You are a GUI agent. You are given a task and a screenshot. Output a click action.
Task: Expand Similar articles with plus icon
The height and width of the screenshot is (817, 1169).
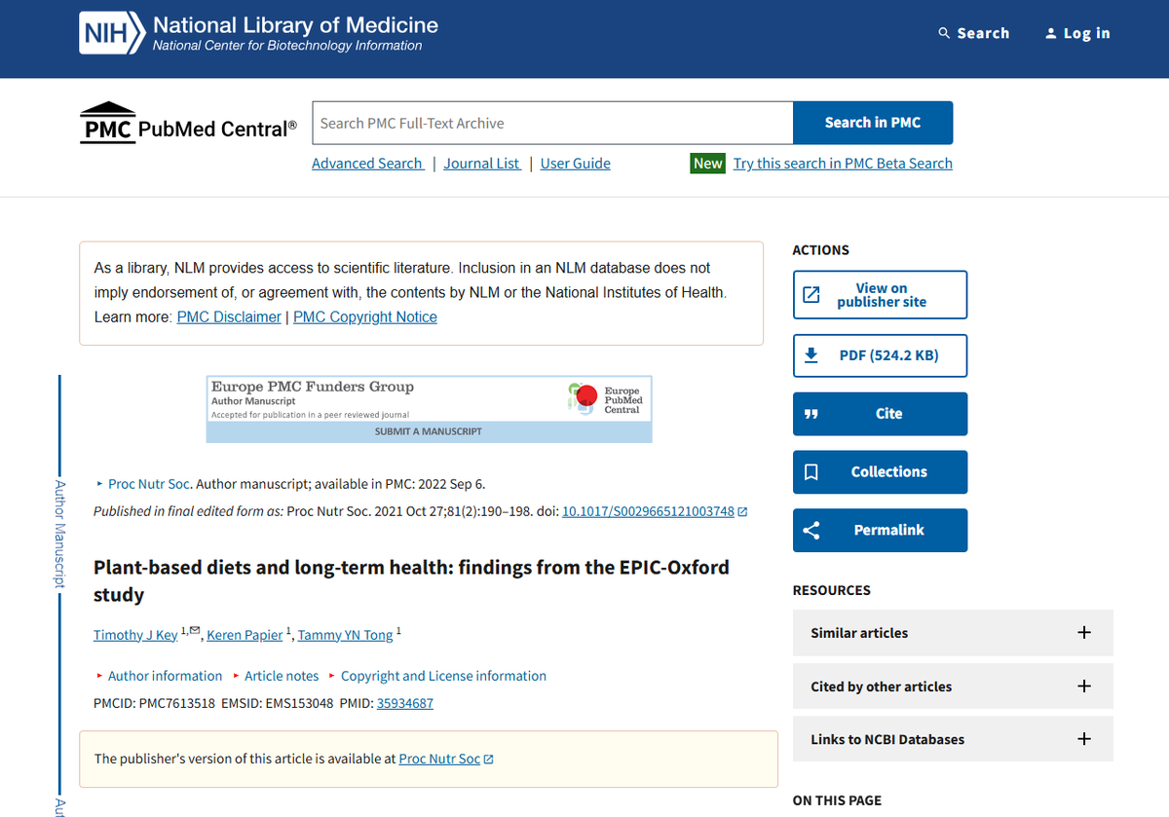tap(1084, 633)
